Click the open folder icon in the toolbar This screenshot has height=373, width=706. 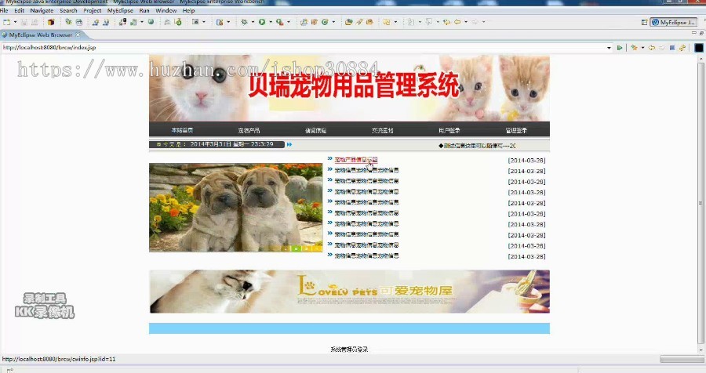348,22
